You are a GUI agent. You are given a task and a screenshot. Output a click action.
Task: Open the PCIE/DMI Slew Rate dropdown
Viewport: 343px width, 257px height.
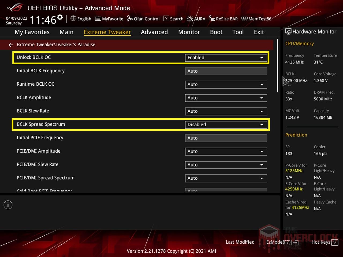point(226,165)
